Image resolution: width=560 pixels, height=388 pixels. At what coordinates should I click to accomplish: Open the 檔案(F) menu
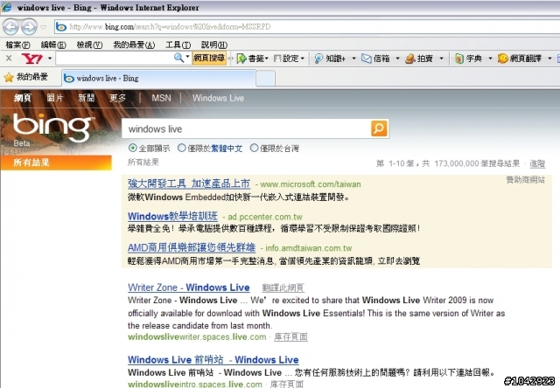[x=17, y=45]
